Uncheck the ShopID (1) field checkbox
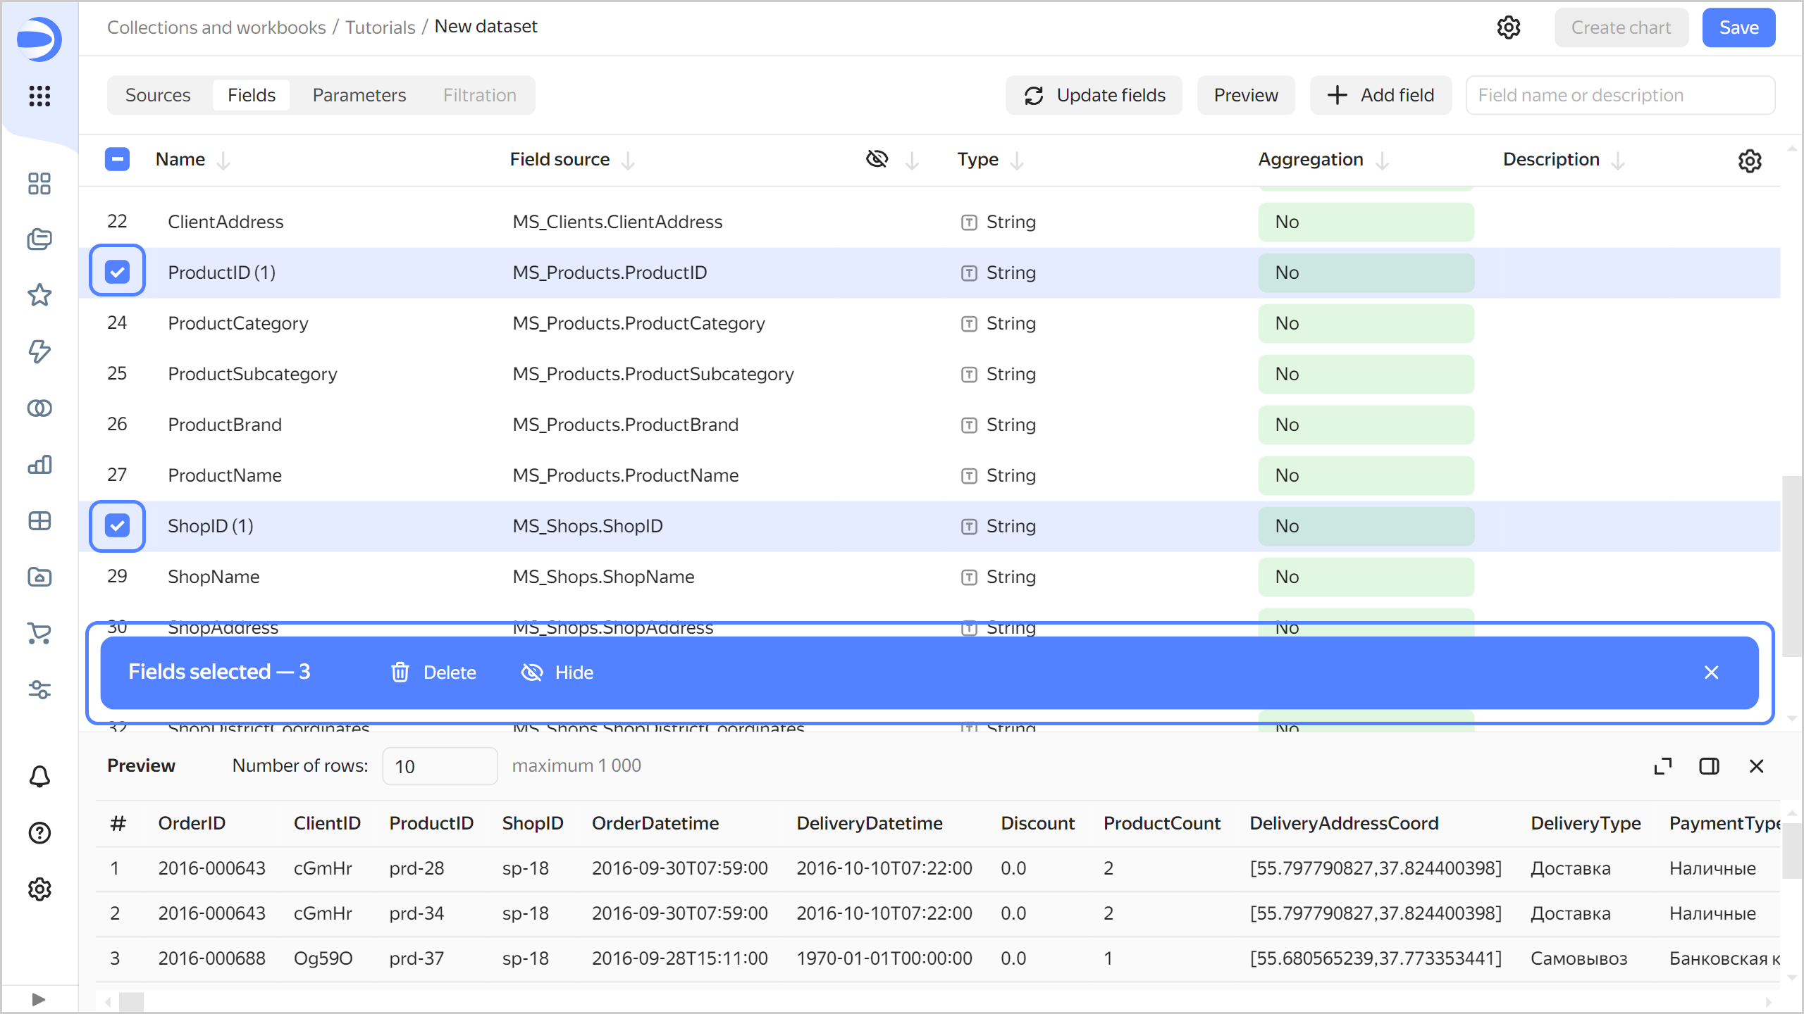Image resolution: width=1804 pixels, height=1014 pixels. pos(117,525)
